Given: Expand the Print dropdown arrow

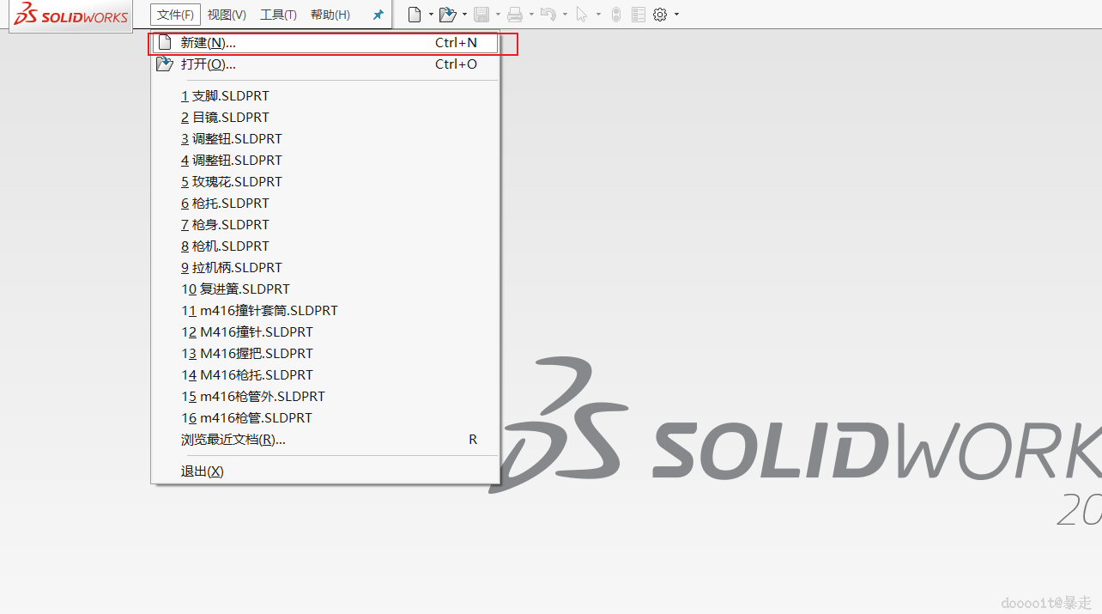Looking at the screenshot, I should point(531,15).
